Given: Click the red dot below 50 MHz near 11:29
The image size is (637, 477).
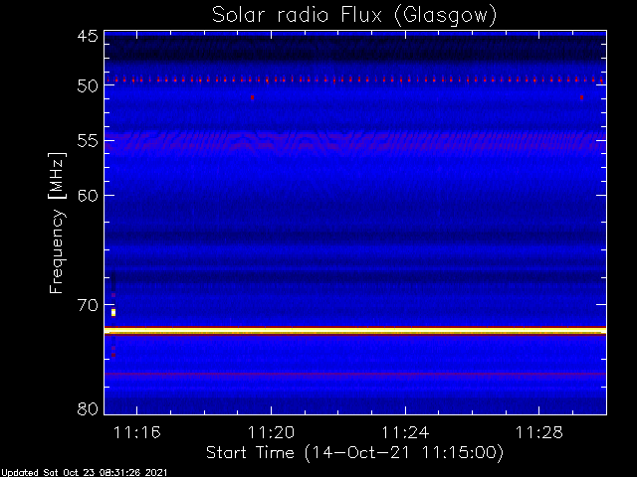Looking at the screenshot, I should pos(581,97).
